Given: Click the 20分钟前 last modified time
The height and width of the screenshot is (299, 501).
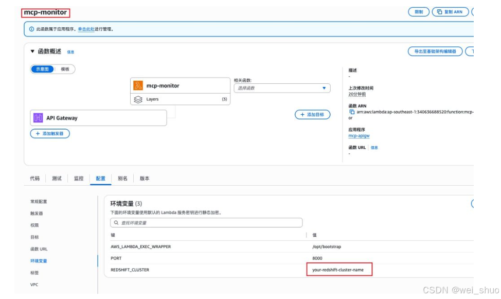Looking at the screenshot, I should click(x=357, y=94).
